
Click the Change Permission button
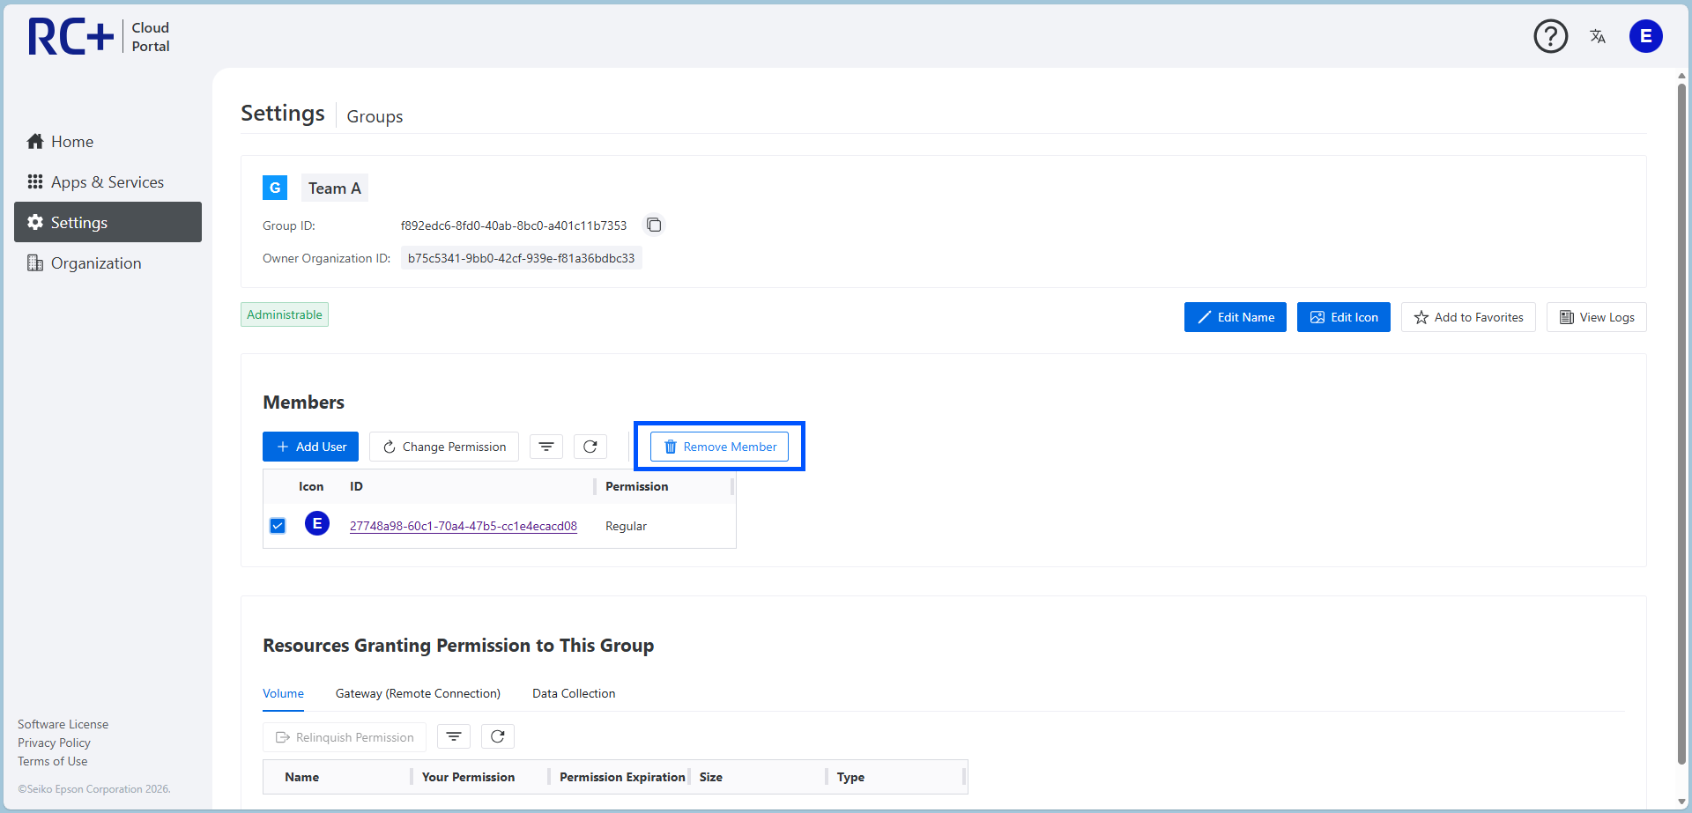pos(444,447)
